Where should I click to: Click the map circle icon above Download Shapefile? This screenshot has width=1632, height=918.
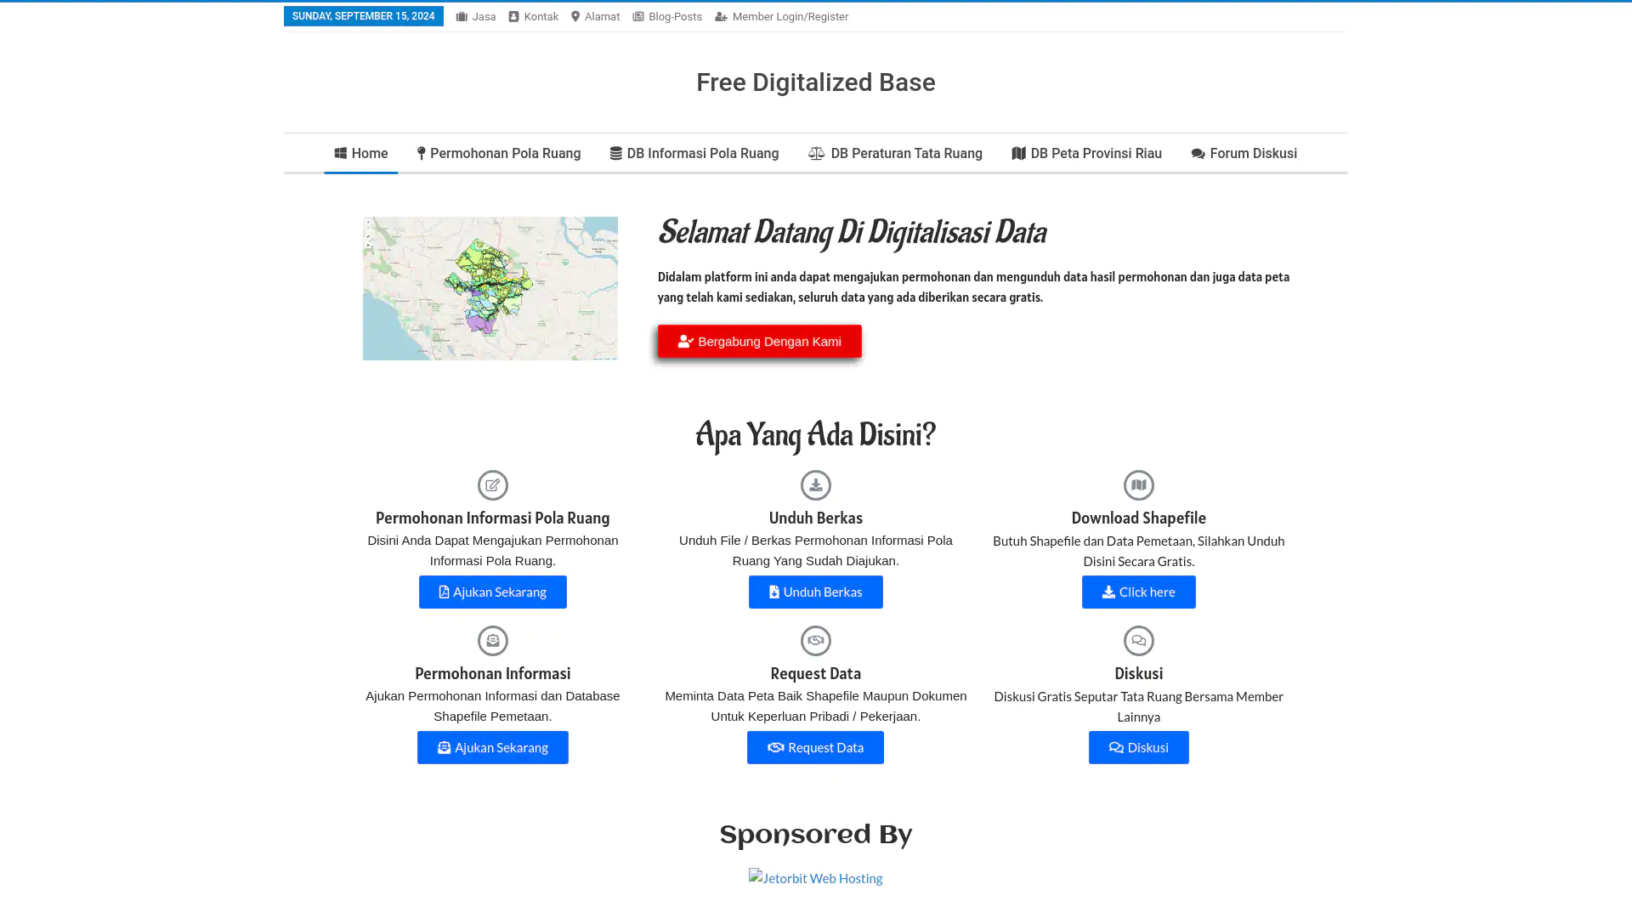(1138, 485)
